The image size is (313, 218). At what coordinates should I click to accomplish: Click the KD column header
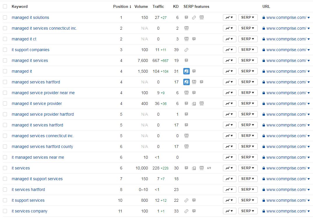coord(176,6)
